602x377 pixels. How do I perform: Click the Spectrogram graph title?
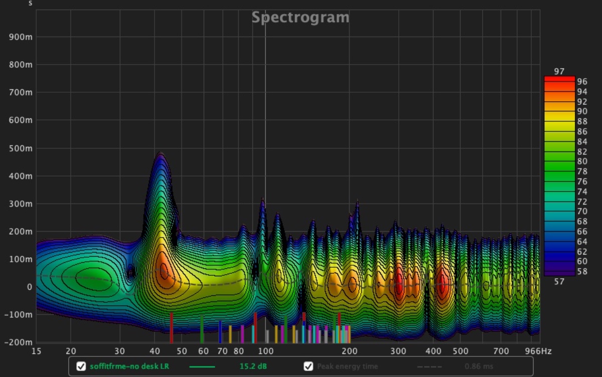click(300, 18)
